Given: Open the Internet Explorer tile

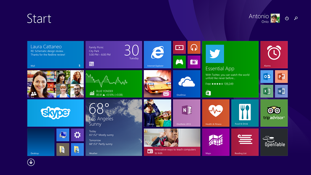Looking at the screenshot, I should coord(157,55).
